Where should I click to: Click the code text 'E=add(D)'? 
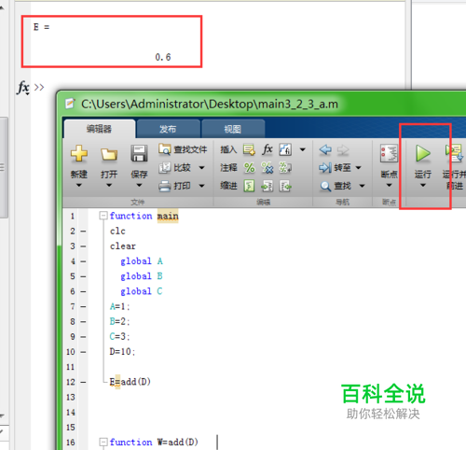point(130,382)
